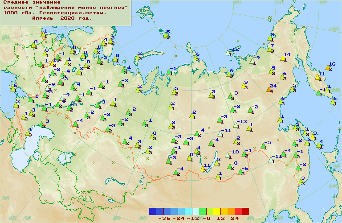Select the yellow station triangle labeled 10

[x=52, y=64]
